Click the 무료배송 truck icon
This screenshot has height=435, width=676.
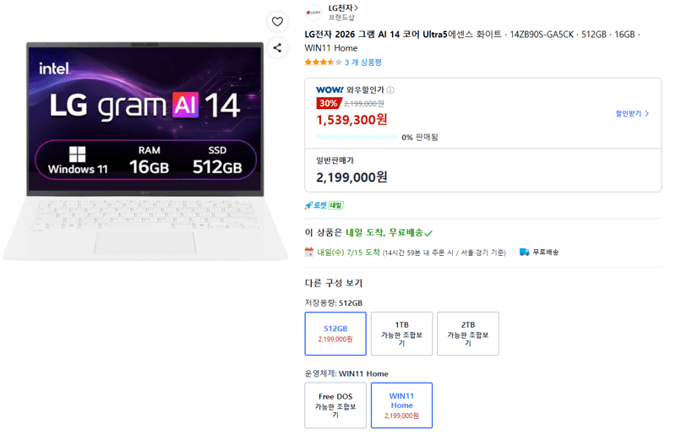[x=524, y=252]
